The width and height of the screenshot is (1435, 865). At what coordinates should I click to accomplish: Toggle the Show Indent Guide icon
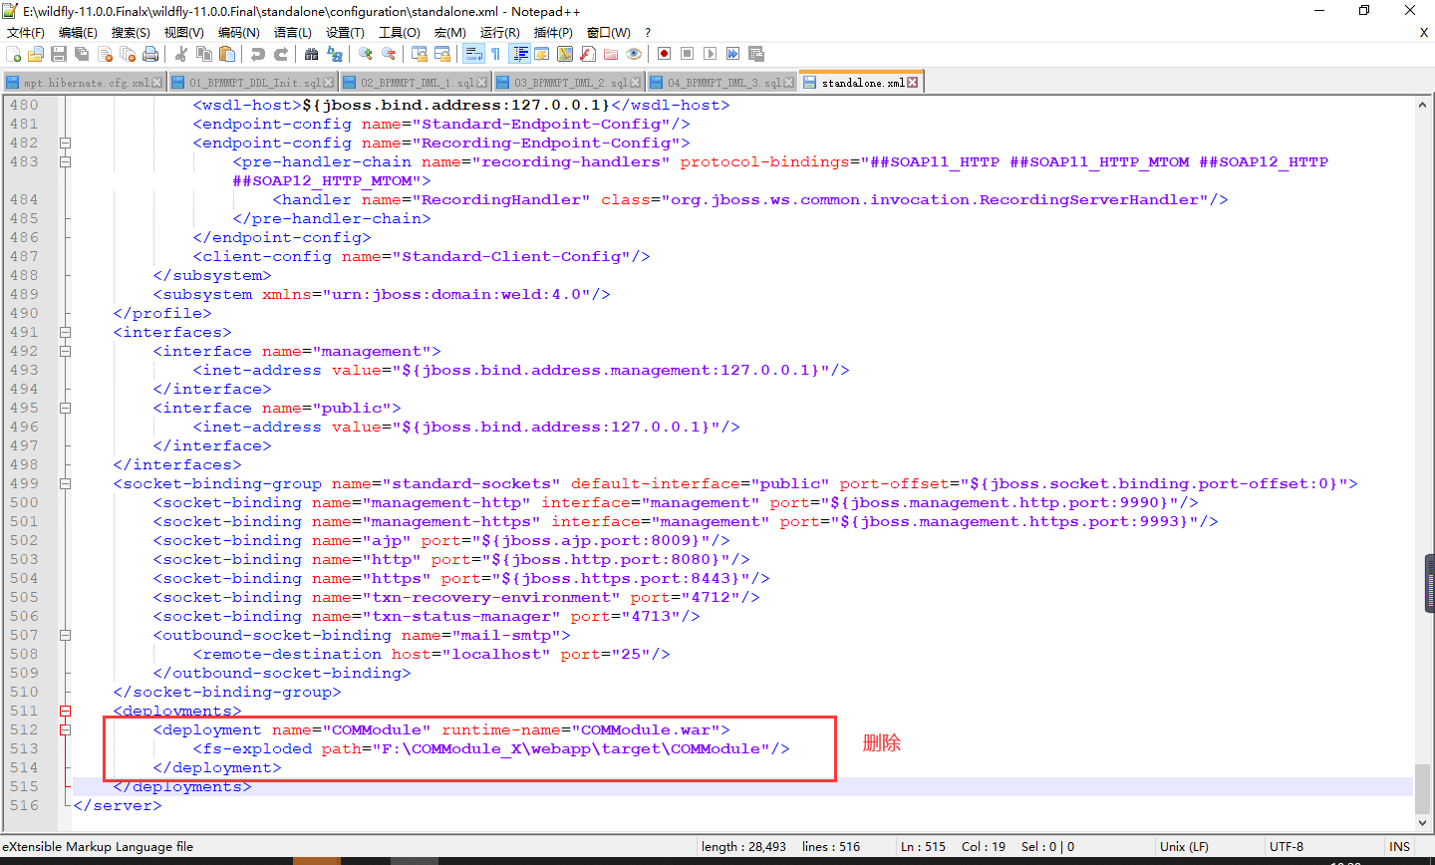click(517, 53)
